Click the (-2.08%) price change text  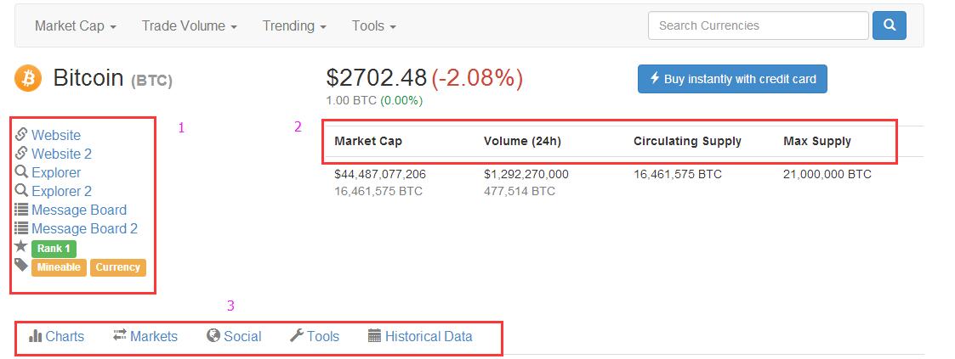(x=477, y=78)
